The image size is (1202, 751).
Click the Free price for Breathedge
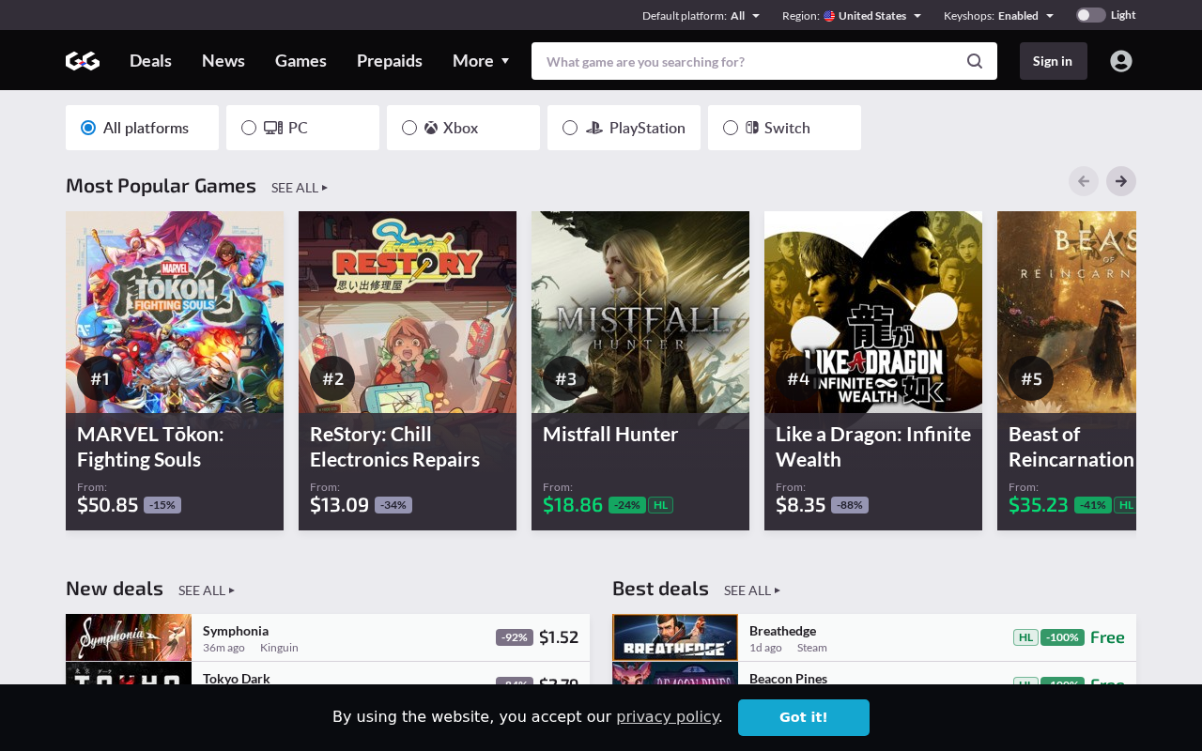(1107, 637)
